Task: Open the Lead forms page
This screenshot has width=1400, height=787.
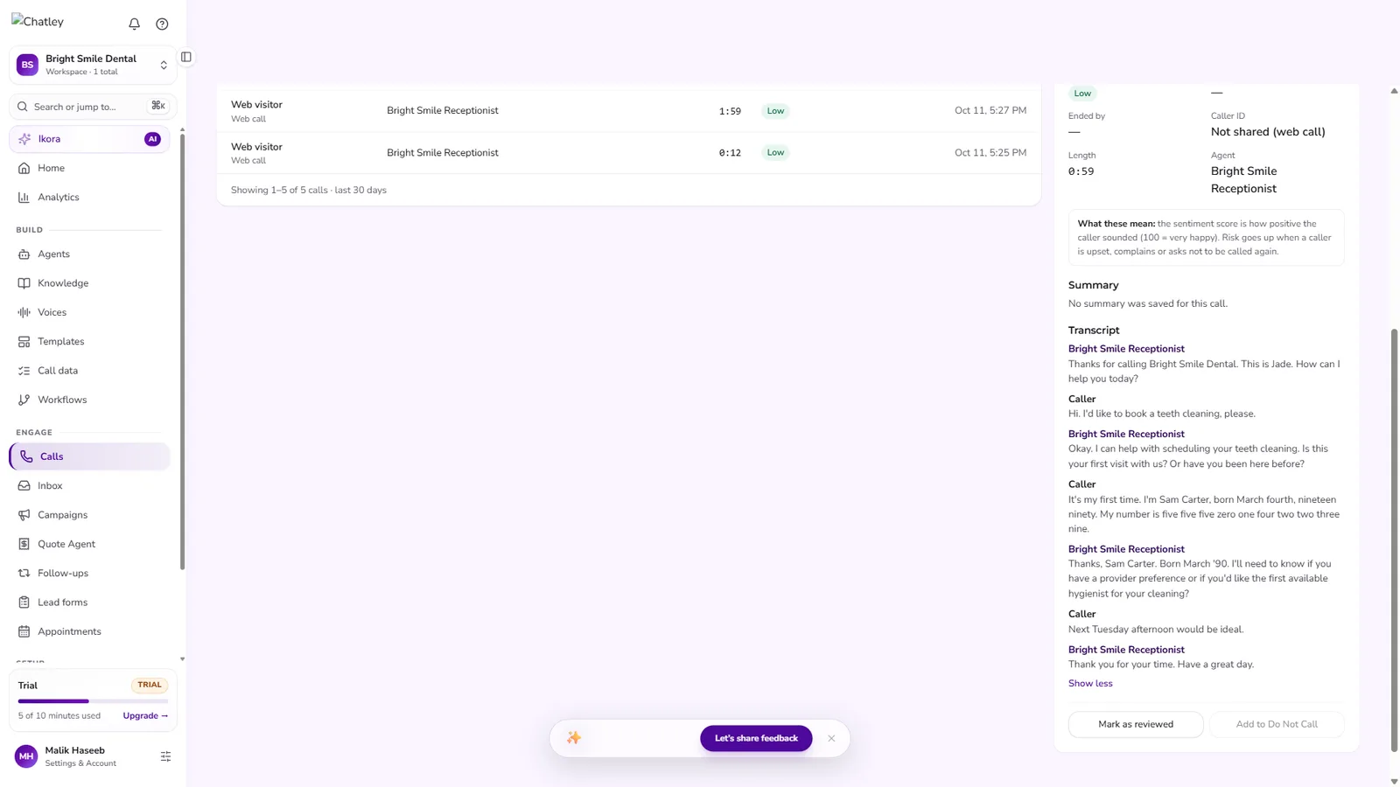Action: [x=89, y=602]
